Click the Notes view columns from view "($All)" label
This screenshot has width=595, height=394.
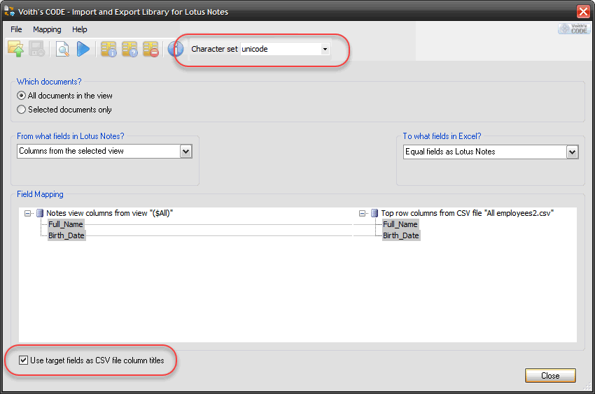point(110,213)
